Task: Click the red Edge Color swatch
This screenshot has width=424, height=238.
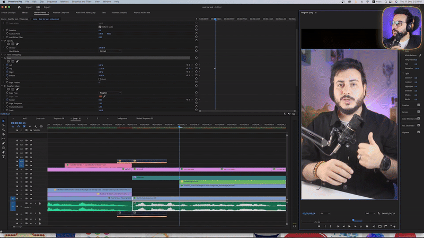Action: 100,96
